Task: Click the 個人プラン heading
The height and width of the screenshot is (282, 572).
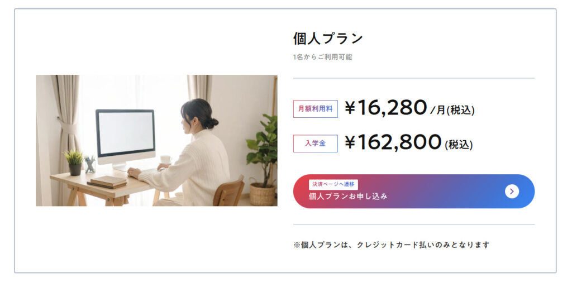Action: tap(328, 39)
